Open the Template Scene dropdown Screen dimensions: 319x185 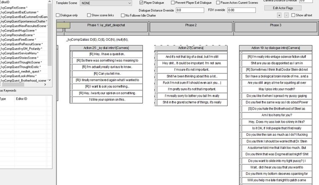(106, 3)
